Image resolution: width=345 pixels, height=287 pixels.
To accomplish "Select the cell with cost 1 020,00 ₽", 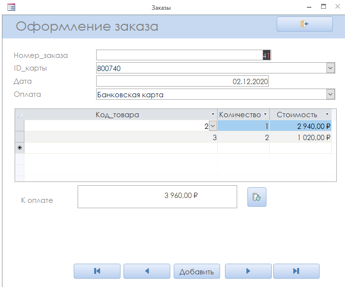I will tap(301, 137).
